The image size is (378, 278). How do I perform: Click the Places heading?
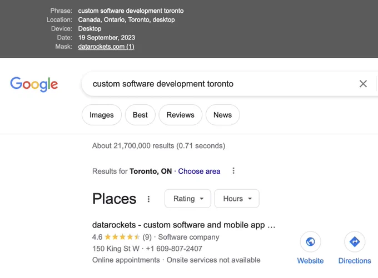115,199
